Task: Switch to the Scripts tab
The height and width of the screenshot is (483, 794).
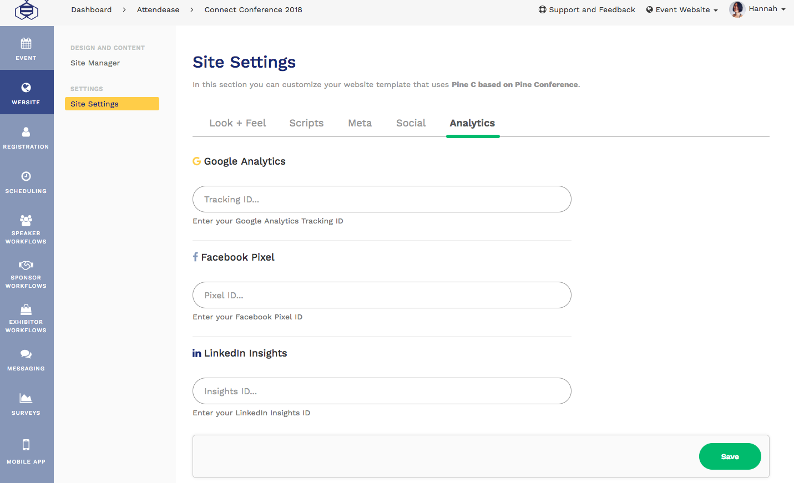Action: click(306, 123)
